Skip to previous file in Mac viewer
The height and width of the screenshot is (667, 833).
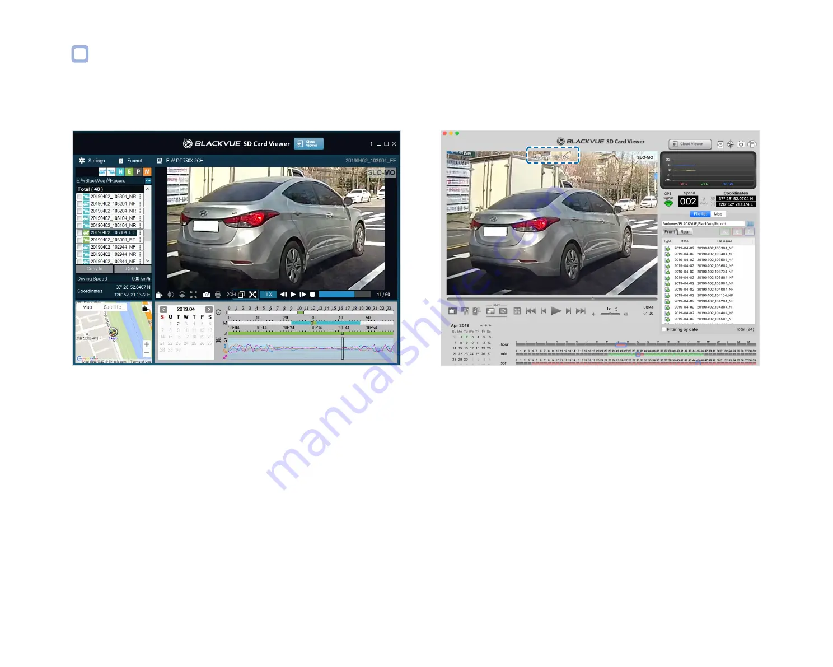point(531,311)
